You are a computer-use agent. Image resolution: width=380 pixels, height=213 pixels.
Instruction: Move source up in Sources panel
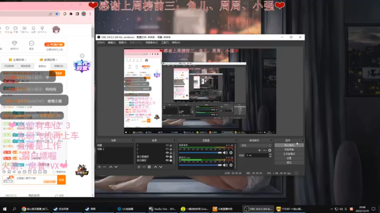(x=155, y=167)
